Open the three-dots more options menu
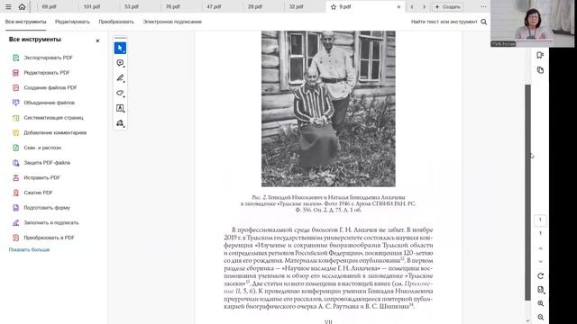Image resolution: width=577 pixels, height=324 pixels. pyautogui.click(x=483, y=6)
